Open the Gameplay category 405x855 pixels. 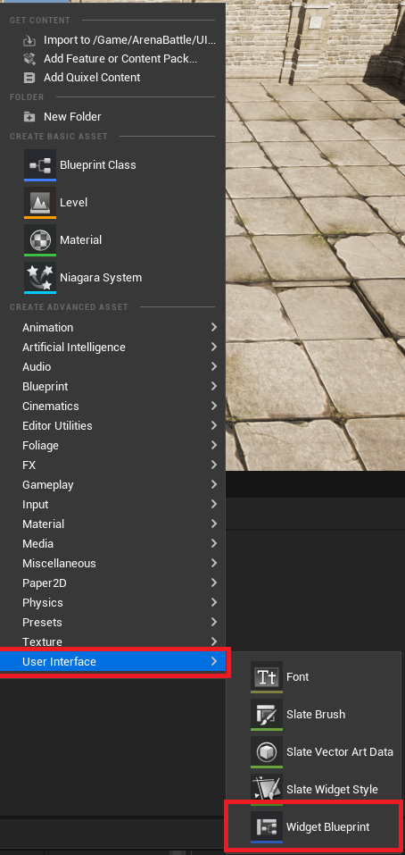coord(112,485)
